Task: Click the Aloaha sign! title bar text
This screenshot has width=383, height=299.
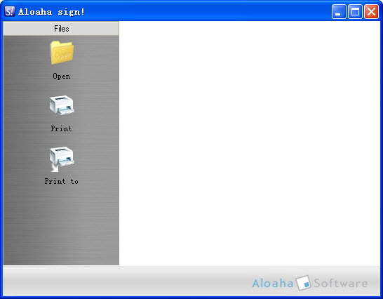Action: point(51,12)
